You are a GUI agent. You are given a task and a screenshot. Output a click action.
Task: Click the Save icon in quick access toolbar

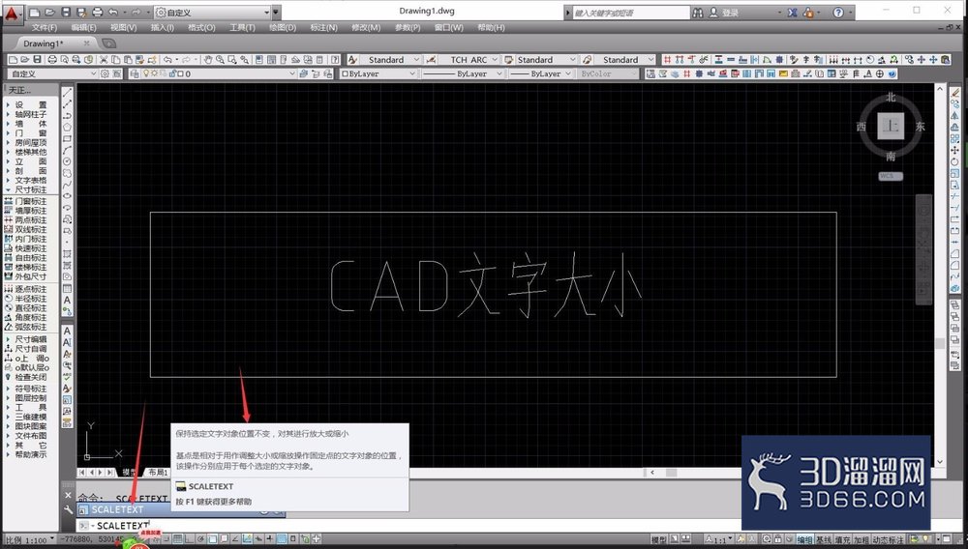pyautogui.click(x=67, y=13)
